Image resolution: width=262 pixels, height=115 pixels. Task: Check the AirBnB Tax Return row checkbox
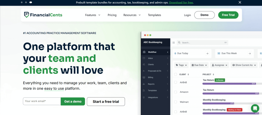tap(176, 82)
